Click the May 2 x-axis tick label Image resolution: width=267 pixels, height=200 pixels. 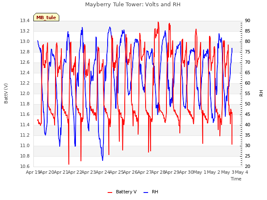pyautogui.click(x=214, y=172)
